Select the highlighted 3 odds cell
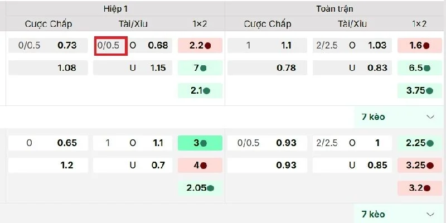Image resolution: width=446 pixels, height=223 pixels. point(200,143)
